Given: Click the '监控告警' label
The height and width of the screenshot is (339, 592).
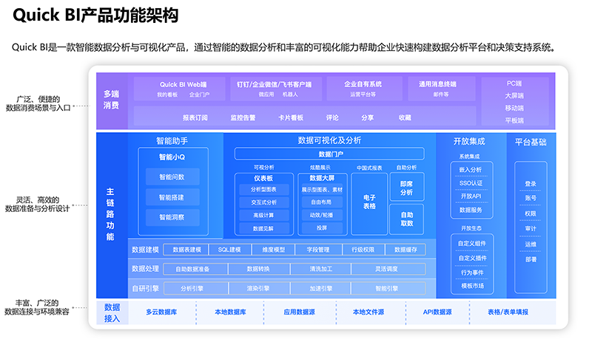Looking at the screenshot, I should coord(243,118).
